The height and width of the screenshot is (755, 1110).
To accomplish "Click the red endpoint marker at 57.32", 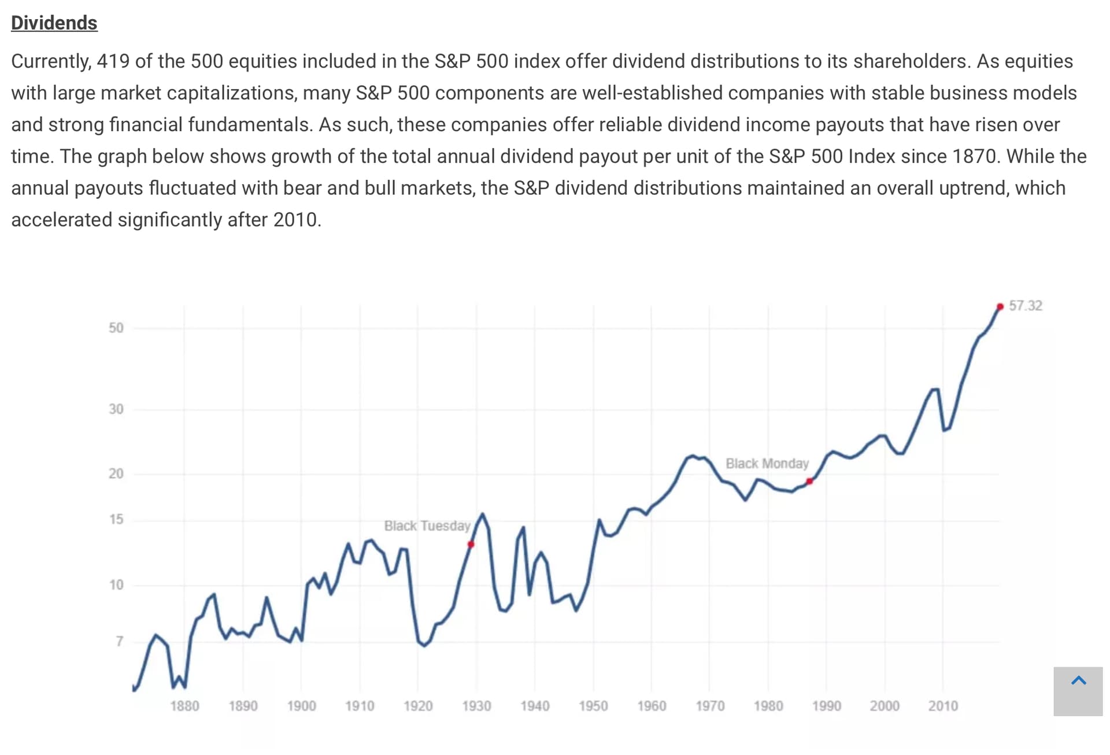I will 1000,306.
